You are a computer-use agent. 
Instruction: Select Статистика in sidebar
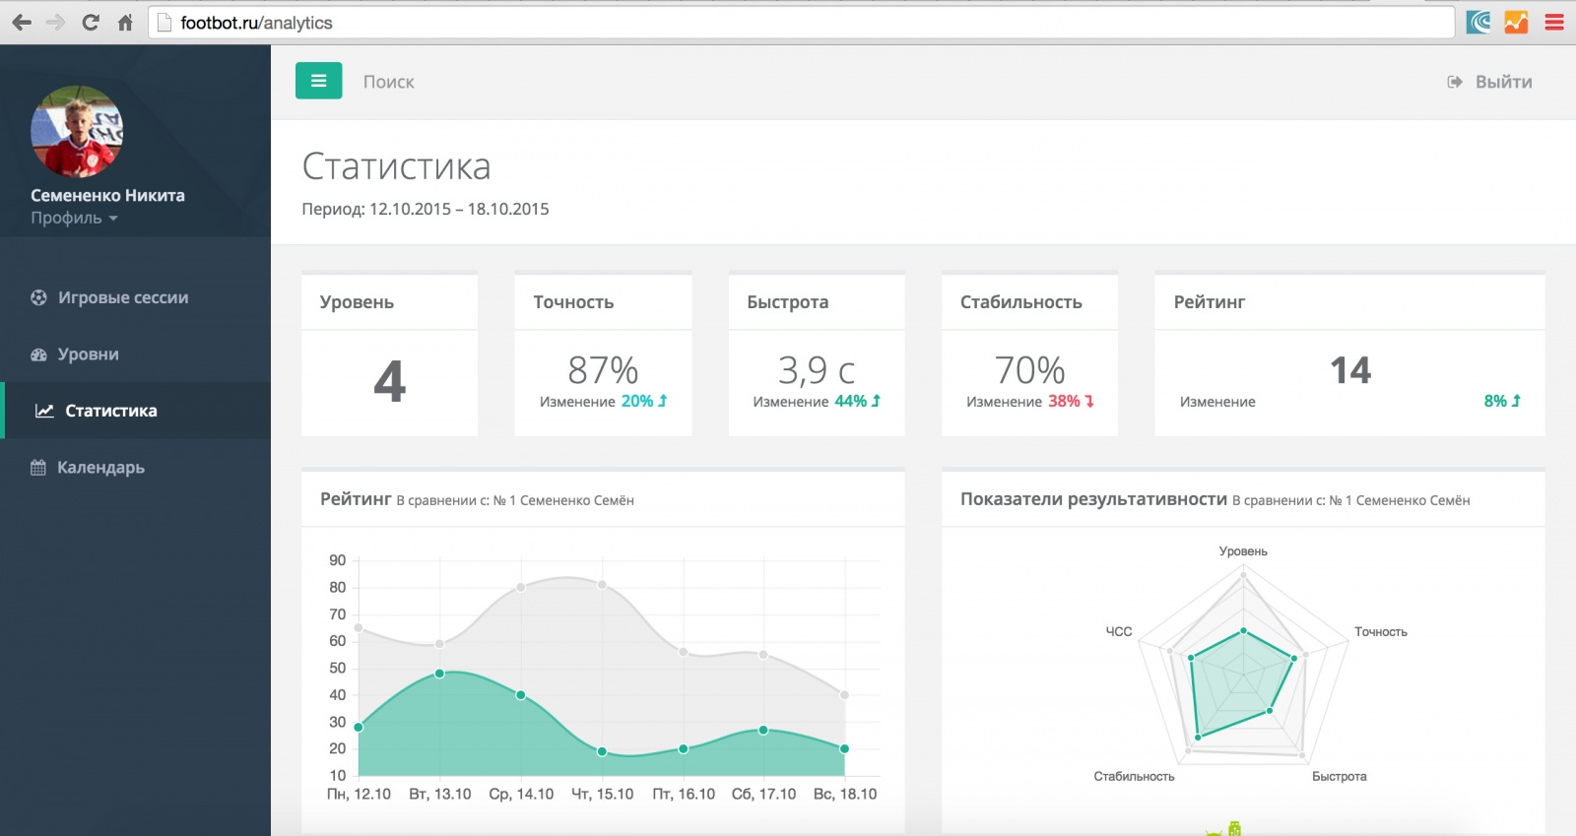(x=135, y=411)
